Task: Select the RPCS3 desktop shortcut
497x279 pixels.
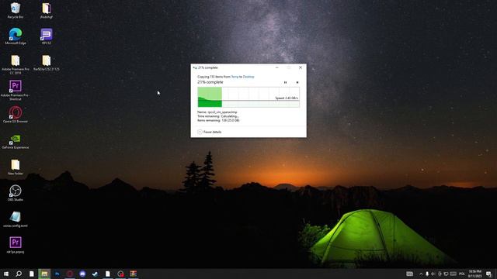Action: point(47,36)
